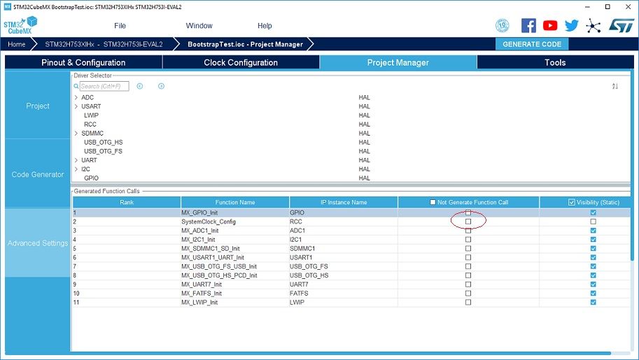Click HAL value for USB_OTG_FS driver
Screen dimensions: 639x360
point(365,151)
